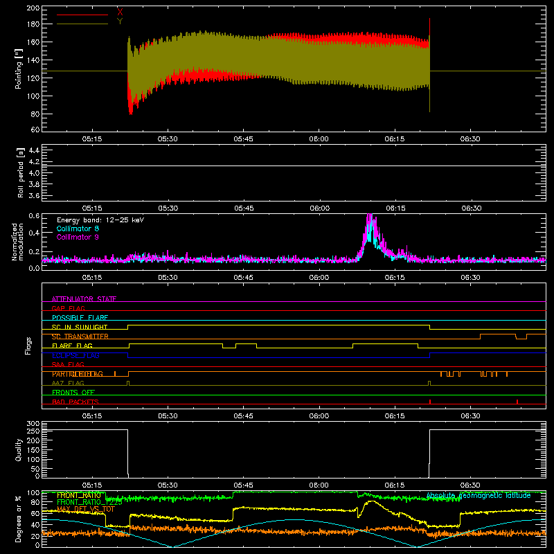Click the GAP_FLAG label
The height and width of the screenshot is (554, 554).
pyautogui.click(x=68, y=308)
